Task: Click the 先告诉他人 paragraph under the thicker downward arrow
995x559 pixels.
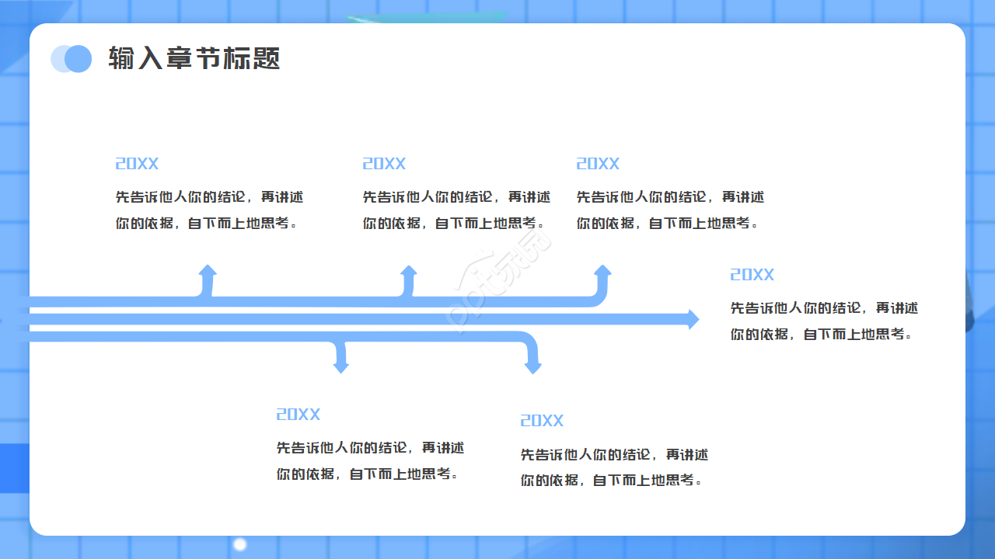Action: [x=615, y=467]
